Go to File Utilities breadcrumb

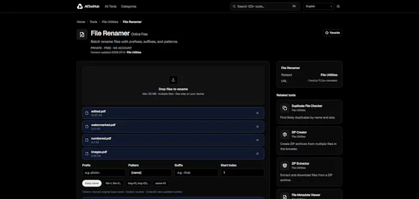(x=110, y=22)
